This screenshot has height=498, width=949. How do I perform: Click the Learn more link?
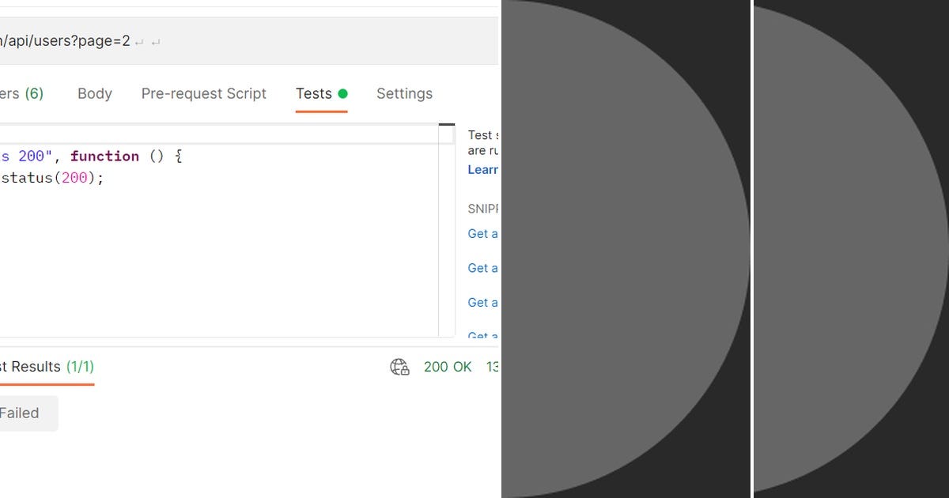tap(482, 169)
